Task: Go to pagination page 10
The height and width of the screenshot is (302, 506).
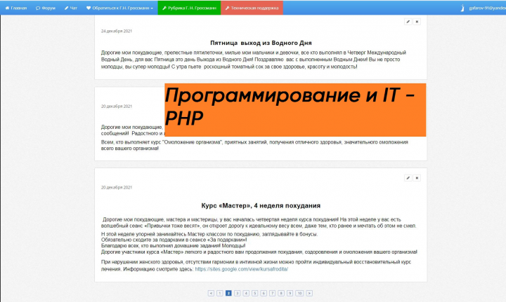Action: pos(299,293)
